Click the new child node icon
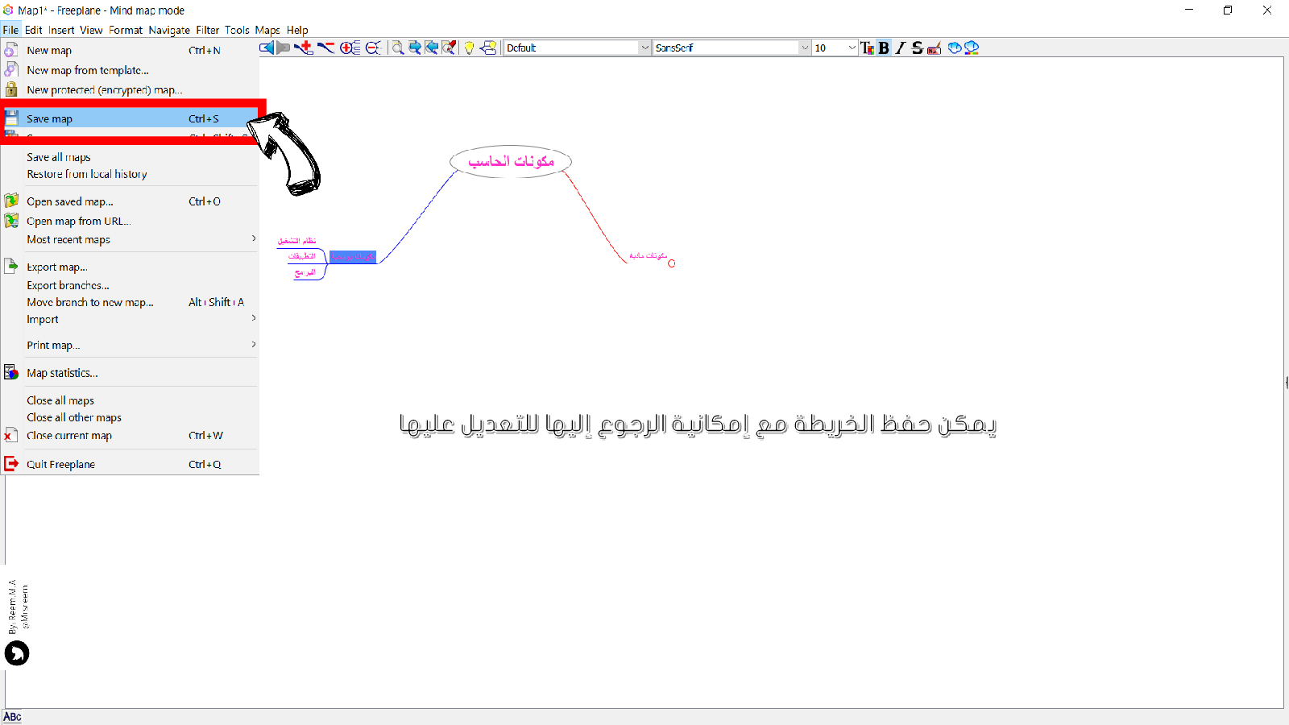 click(x=304, y=48)
